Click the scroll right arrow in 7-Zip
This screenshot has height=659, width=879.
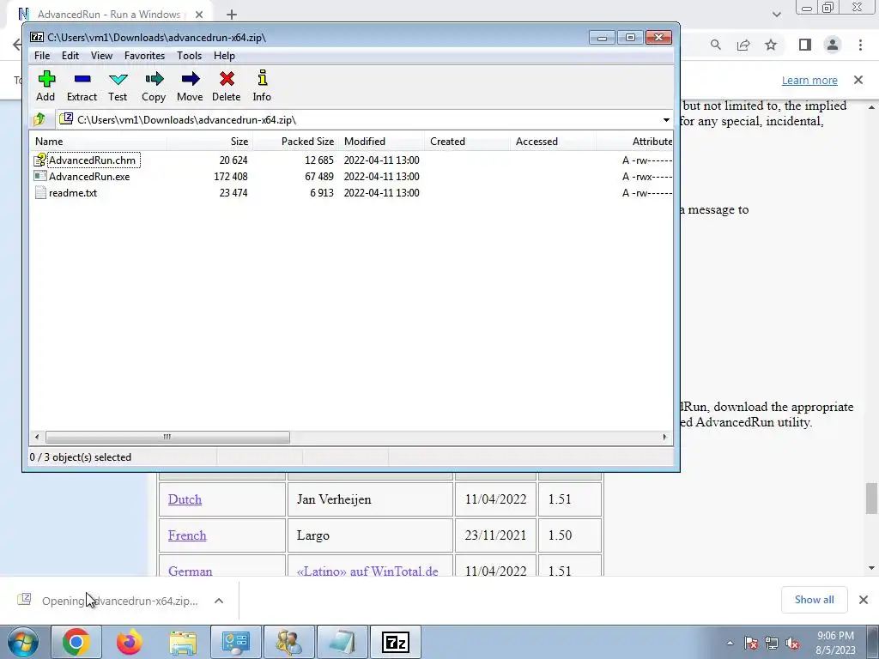click(x=665, y=437)
